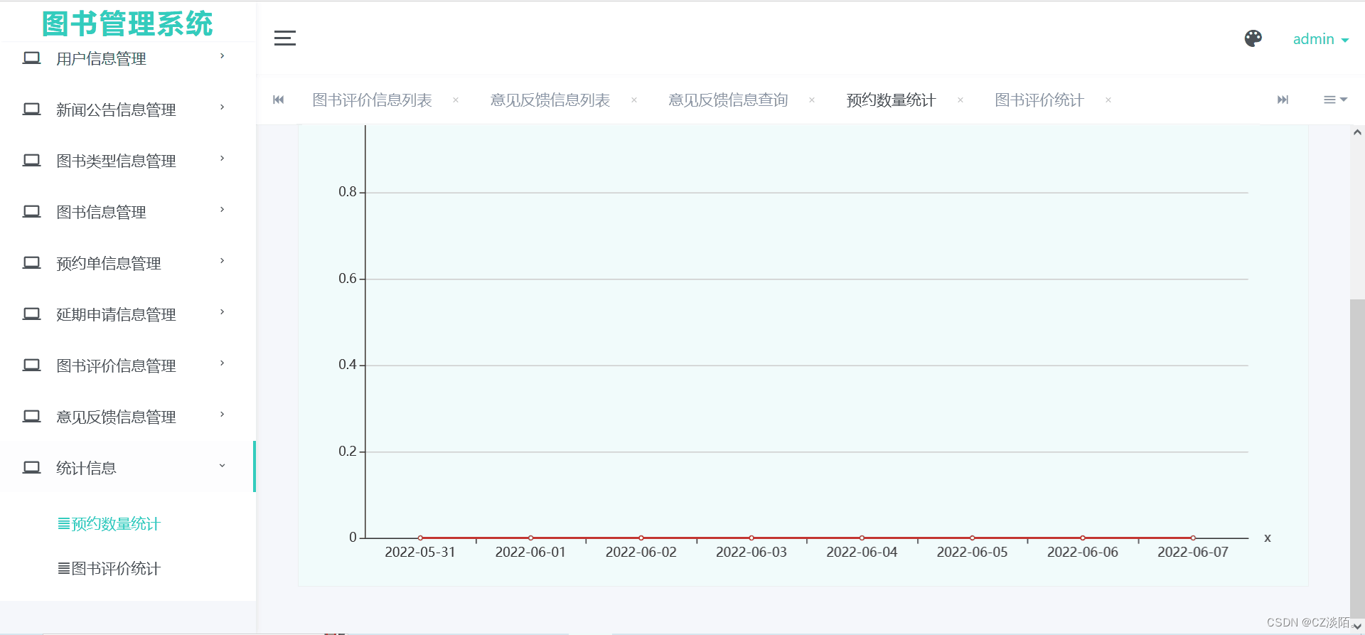Viewport: 1365px width, 635px height.
Task: Expand chevron of 预约单信息管理
Action: 223,260
